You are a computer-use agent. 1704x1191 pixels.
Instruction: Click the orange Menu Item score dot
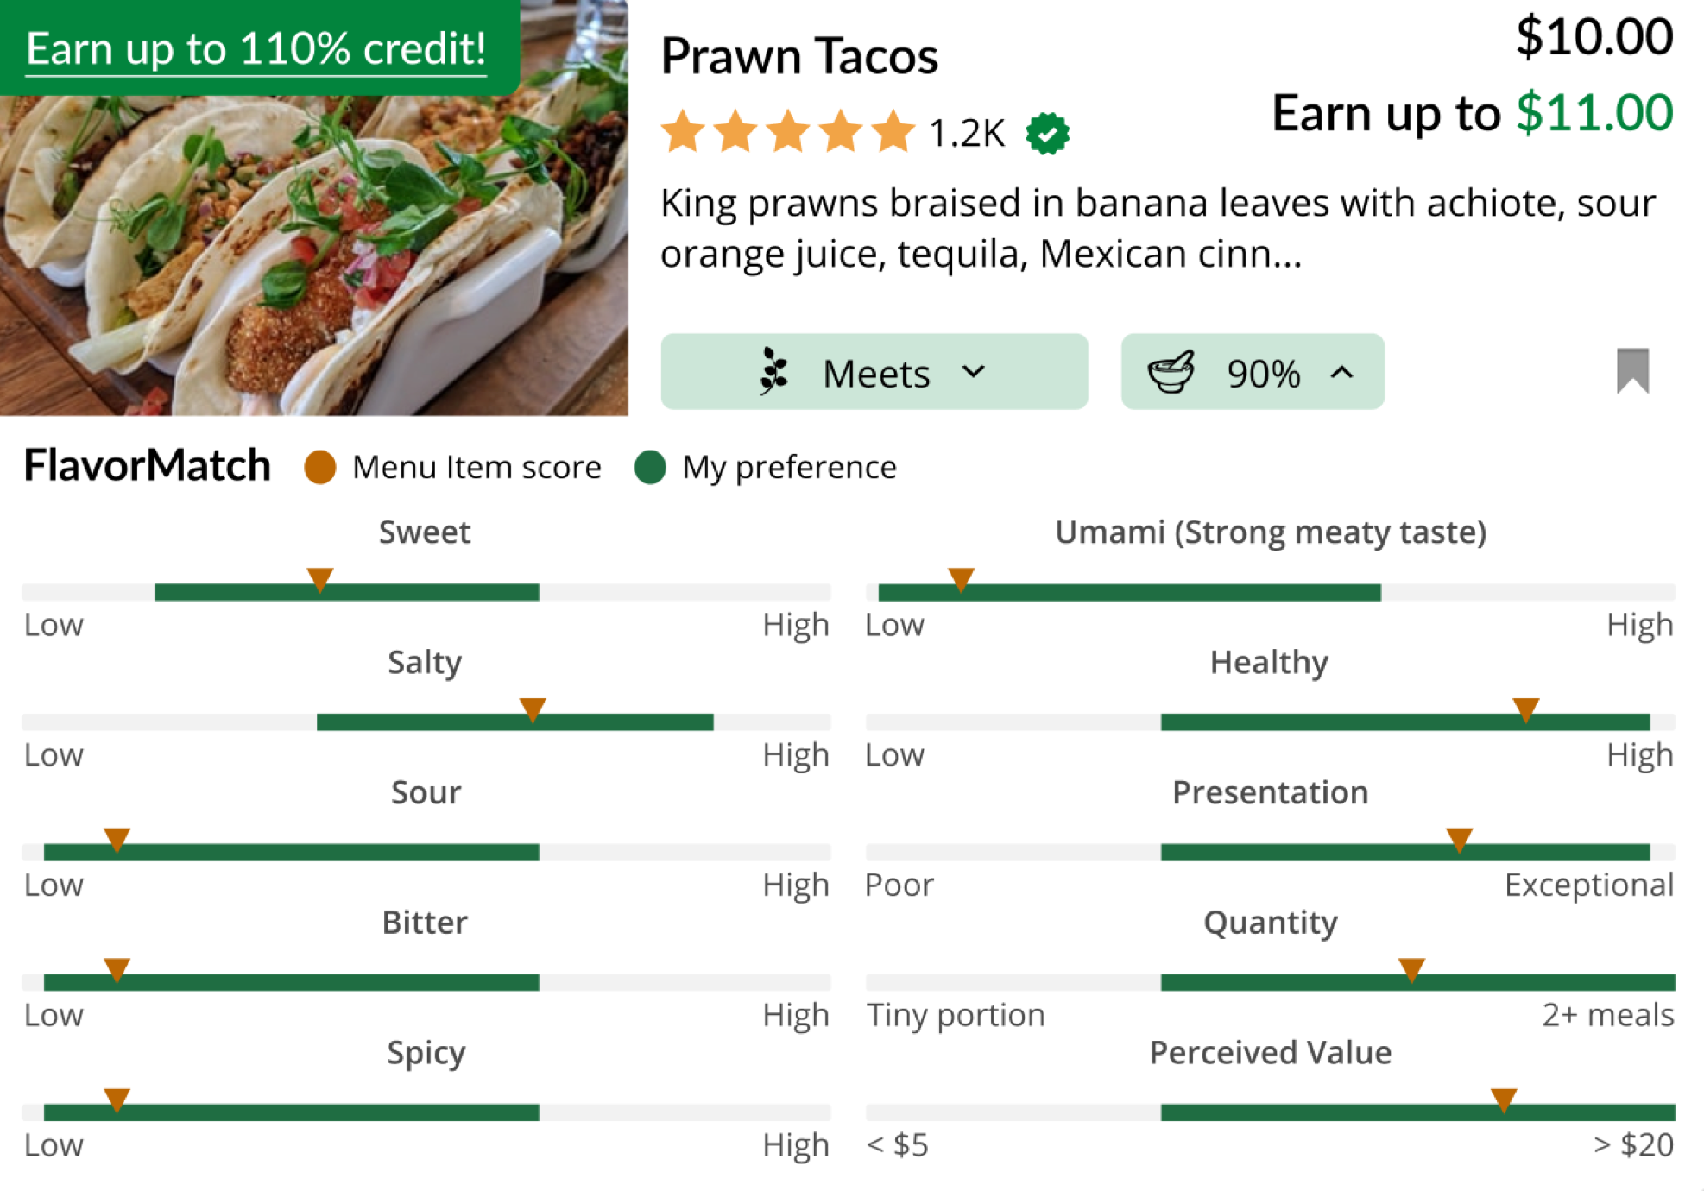[x=320, y=467]
